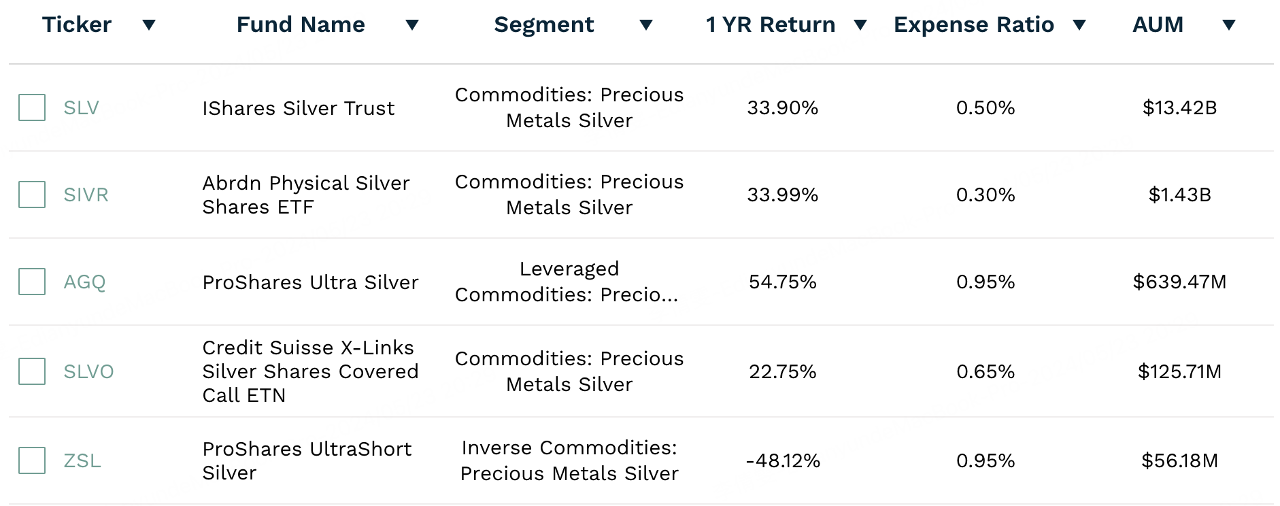Follow the AGQ ticker link

point(84,282)
